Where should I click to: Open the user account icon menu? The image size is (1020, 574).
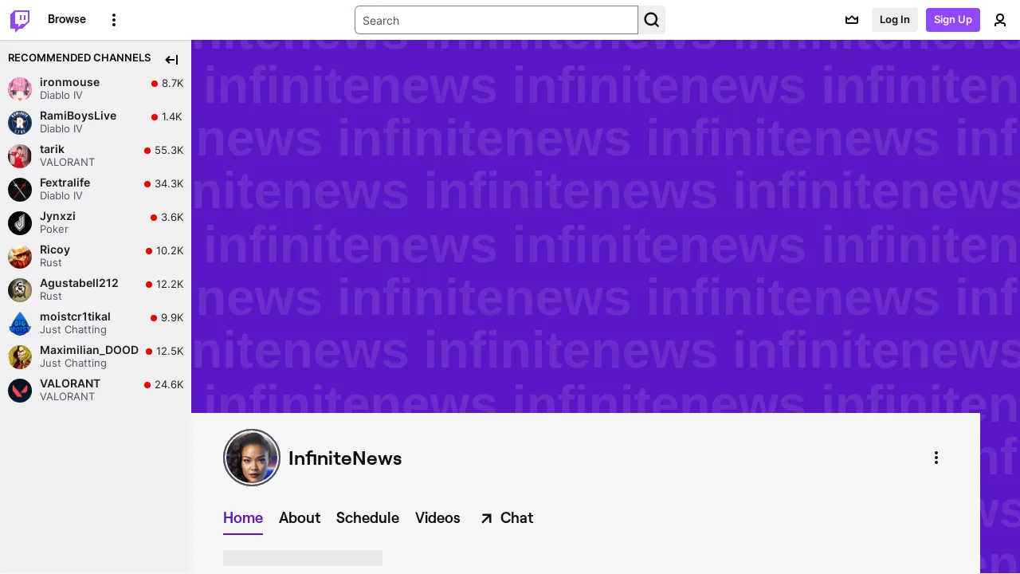pos(1000,20)
